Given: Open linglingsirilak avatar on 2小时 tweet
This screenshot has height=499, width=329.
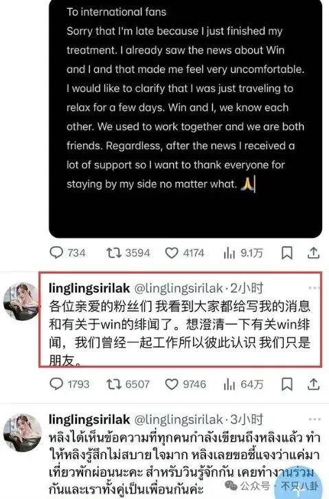Looking at the screenshot, I should (x=21, y=301).
